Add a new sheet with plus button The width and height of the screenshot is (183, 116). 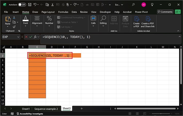pos(82,109)
